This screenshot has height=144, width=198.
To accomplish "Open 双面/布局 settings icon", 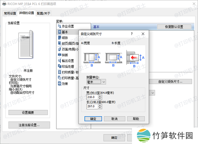I will (x=59, y=49).
